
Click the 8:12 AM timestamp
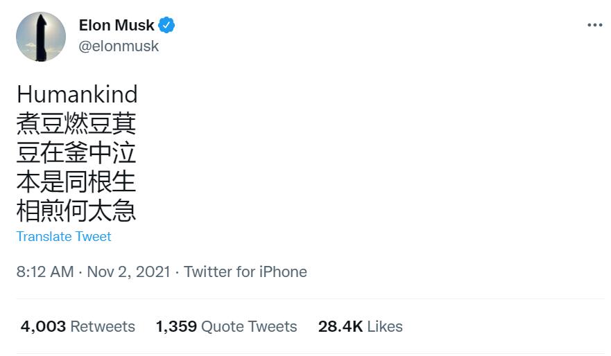44,272
